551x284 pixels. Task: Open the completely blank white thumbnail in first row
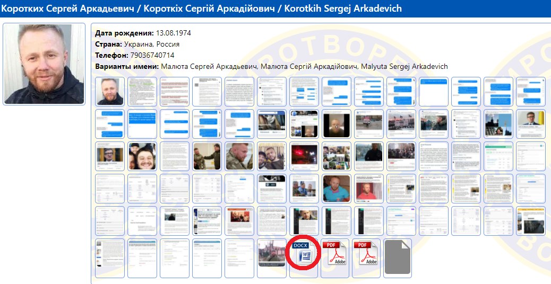433,92
